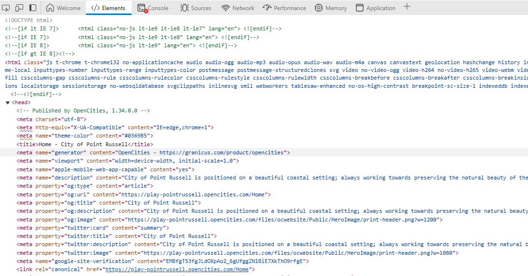The width and height of the screenshot is (528, 276).
Task: Select the twitter:card meta node
Action: pyautogui.click(x=93, y=228)
